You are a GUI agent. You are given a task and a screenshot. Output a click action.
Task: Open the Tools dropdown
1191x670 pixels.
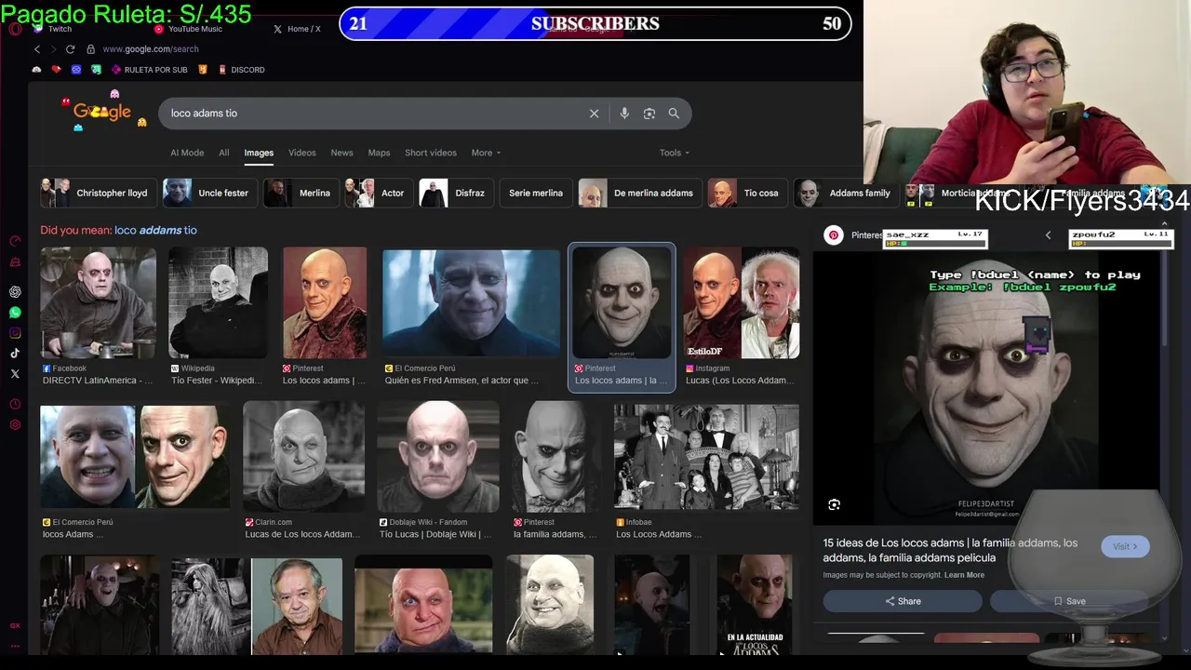(675, 153)
